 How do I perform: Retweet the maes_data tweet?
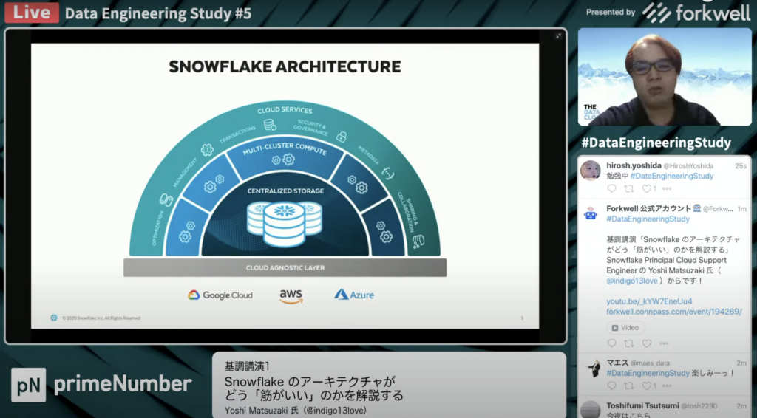pos(629,386)
